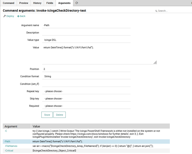Switch to the Command tab

click(8, 3)
